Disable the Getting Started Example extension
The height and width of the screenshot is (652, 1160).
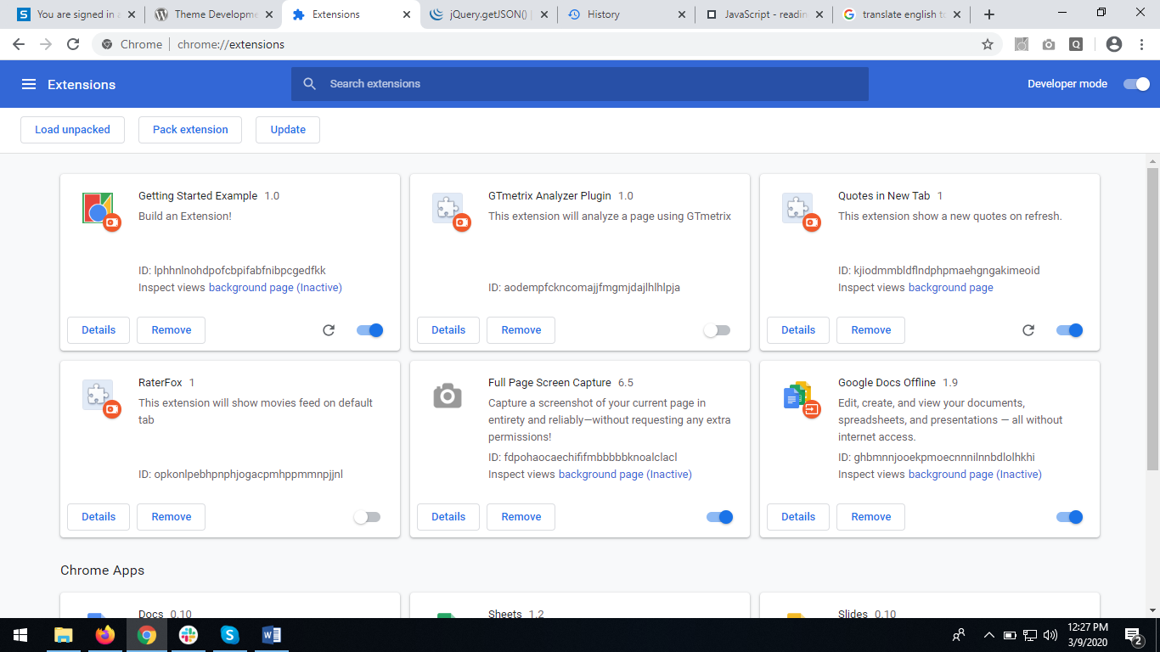(x=370, y=330)
